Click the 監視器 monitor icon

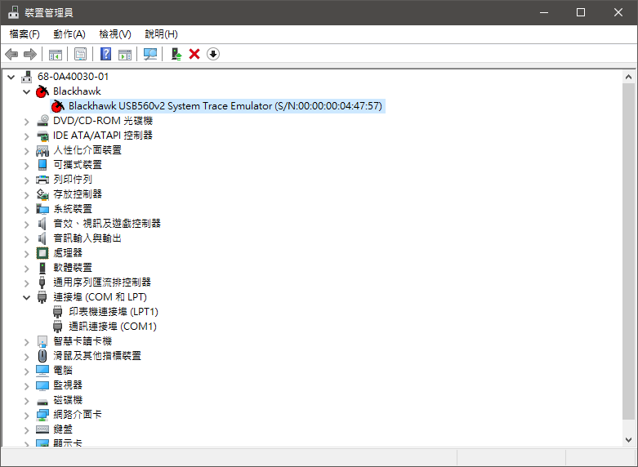(x=42, y=385)
